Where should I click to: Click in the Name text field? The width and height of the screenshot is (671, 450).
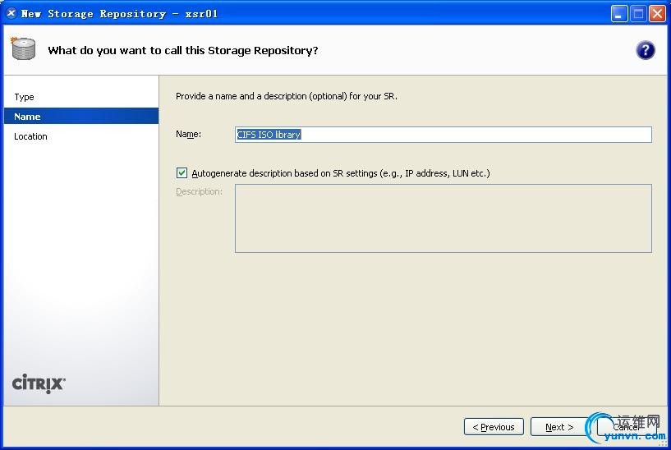[x=444, y=135]
